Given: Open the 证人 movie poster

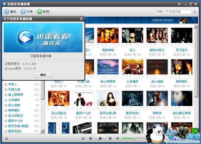Looking at the screenshot, I should pos(132,35).
